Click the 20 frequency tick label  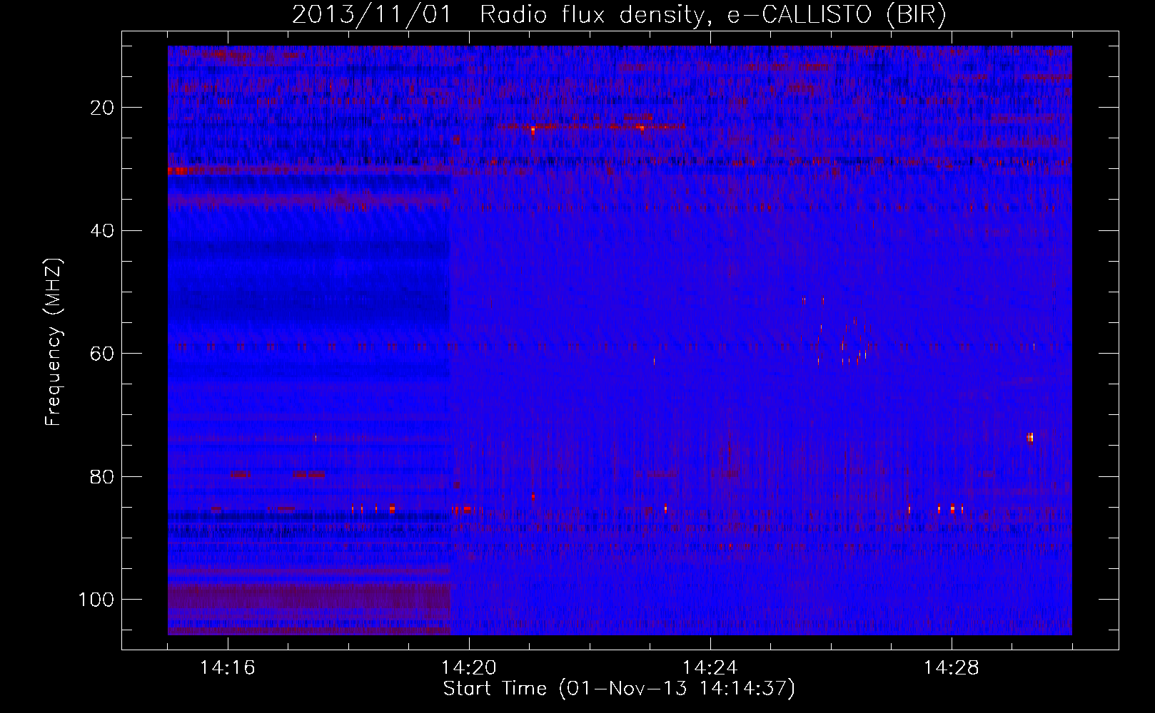coord(103,108)
